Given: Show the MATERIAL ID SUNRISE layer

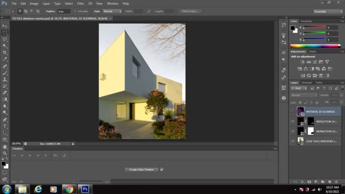Looking at the screenshot, I should (x=293, y=112).
